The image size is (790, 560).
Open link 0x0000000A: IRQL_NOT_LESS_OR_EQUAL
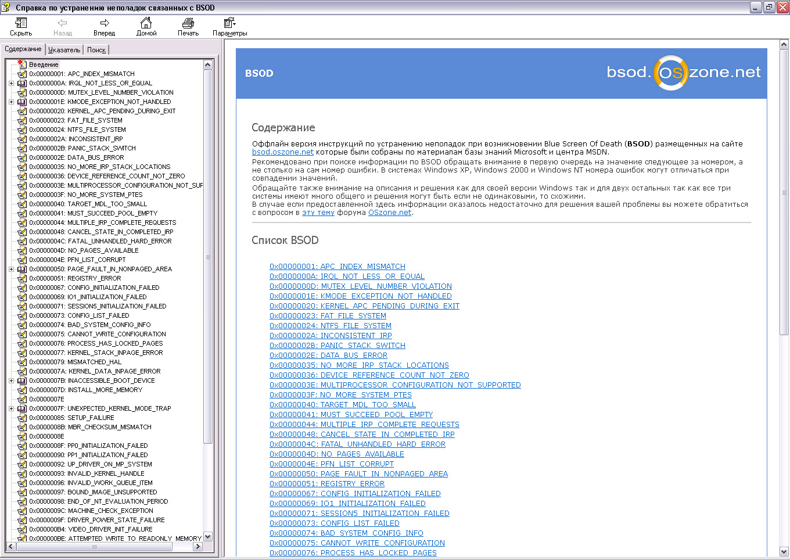[347, 277]
